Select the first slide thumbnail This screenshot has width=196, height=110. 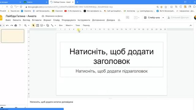tap(13, 36)
